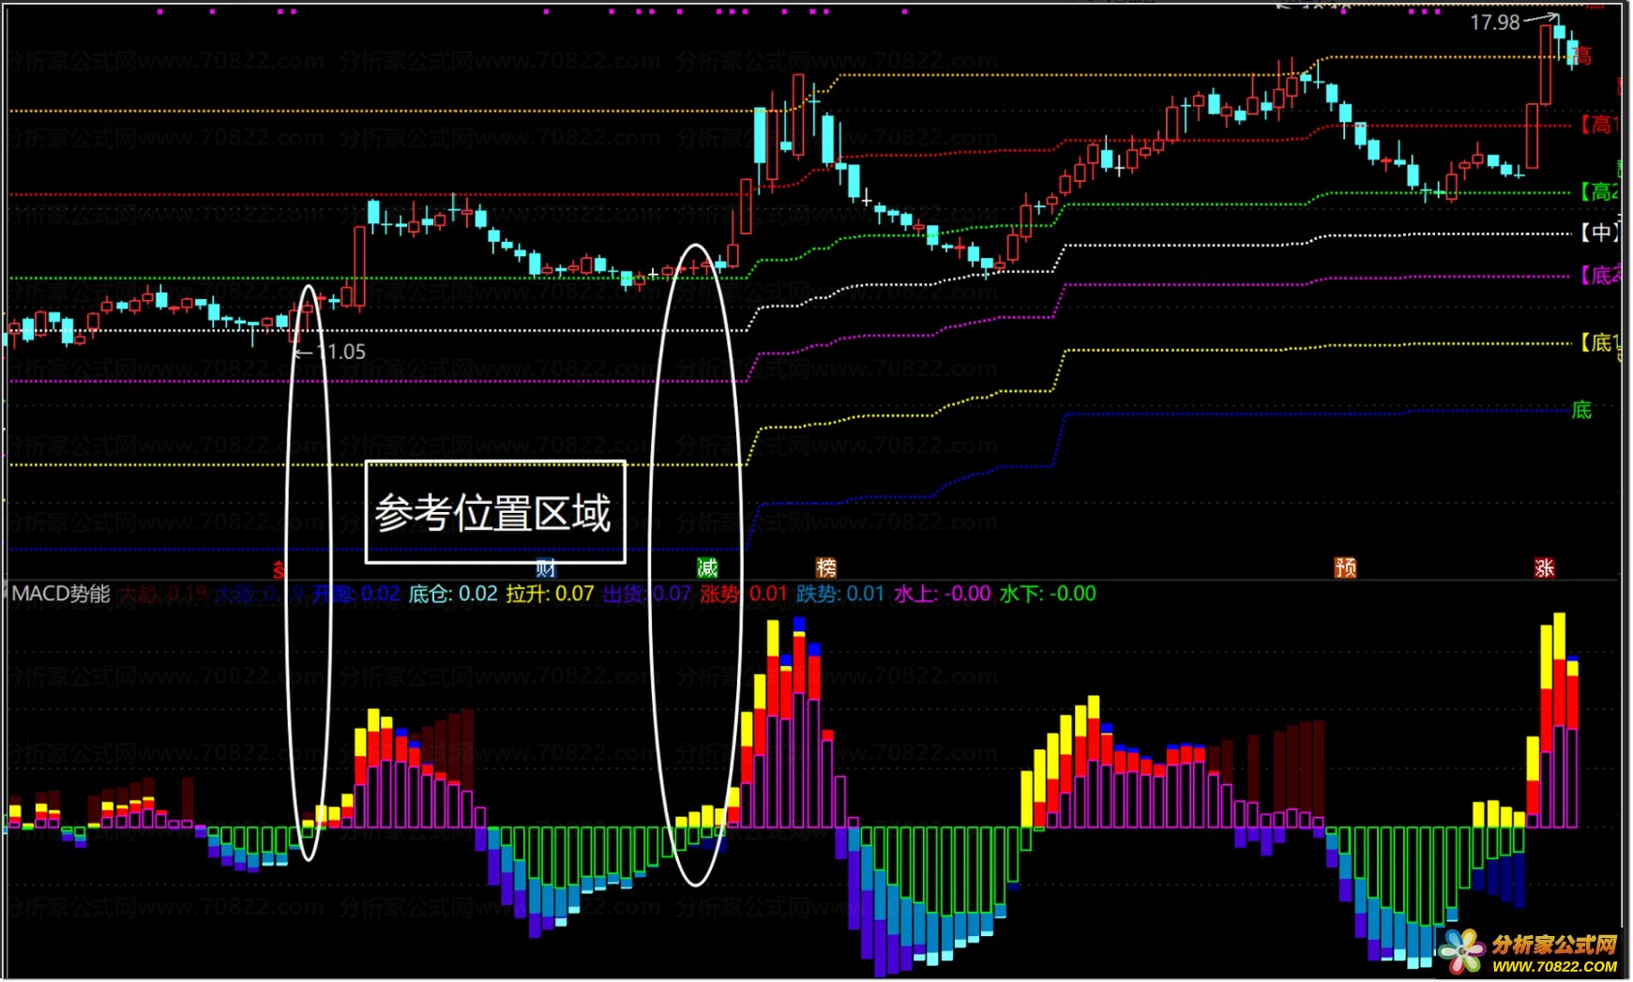Select the red 张势 0.01 reading
Screen dimensions: 1633x982
[743, 594]
